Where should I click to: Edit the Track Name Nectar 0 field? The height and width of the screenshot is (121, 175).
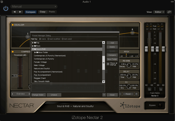point(155,96)
